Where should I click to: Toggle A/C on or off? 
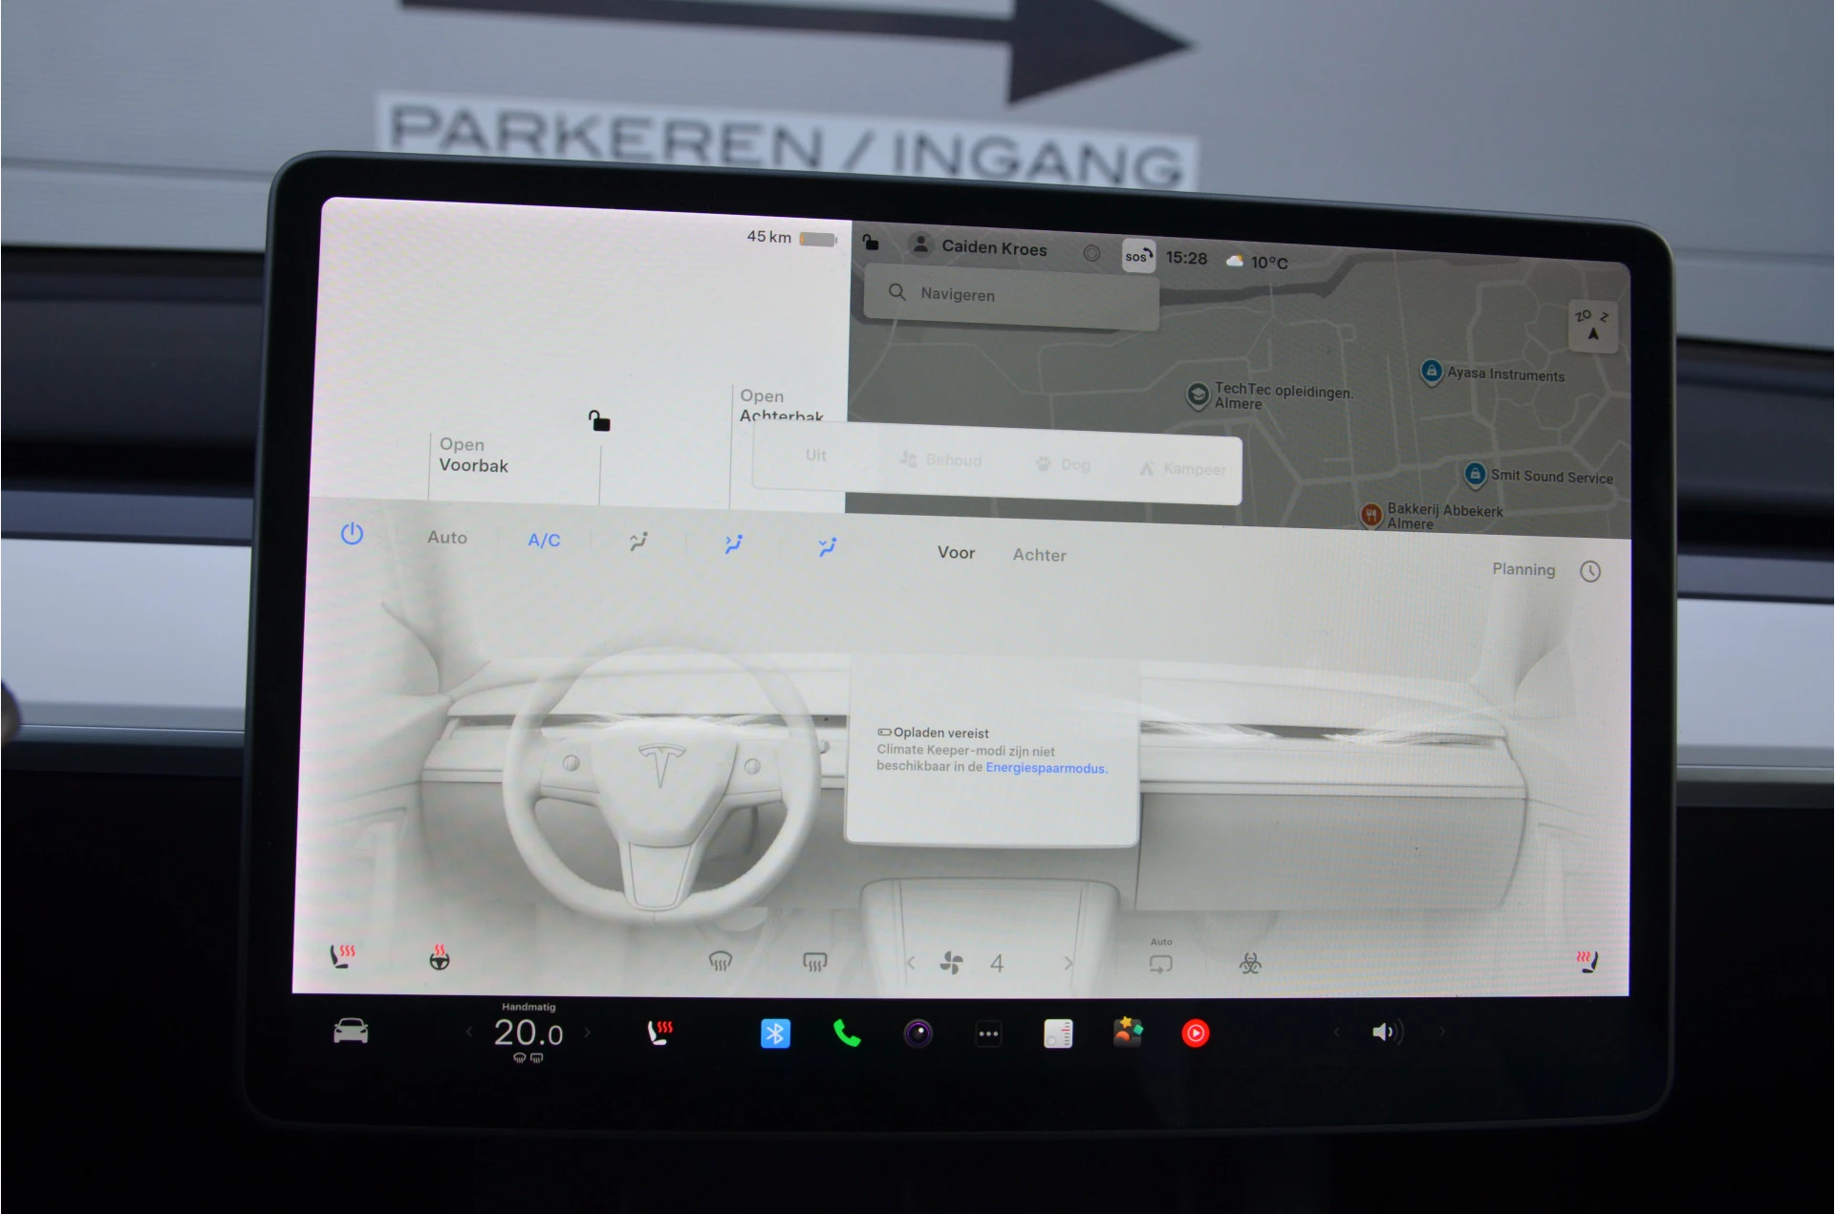[543, 539]
